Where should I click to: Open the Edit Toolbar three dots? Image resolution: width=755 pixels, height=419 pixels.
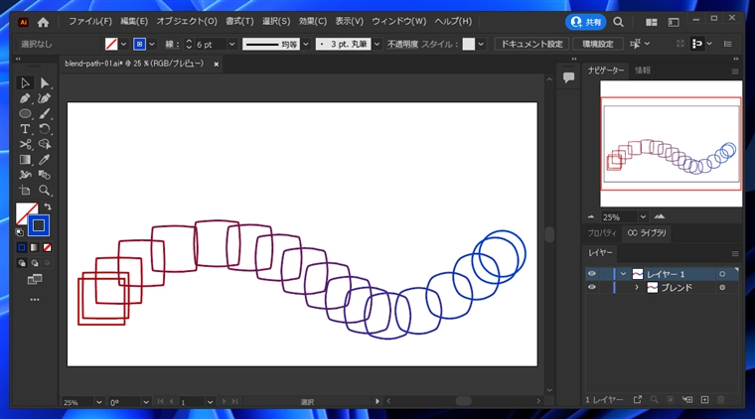[35, 300]
